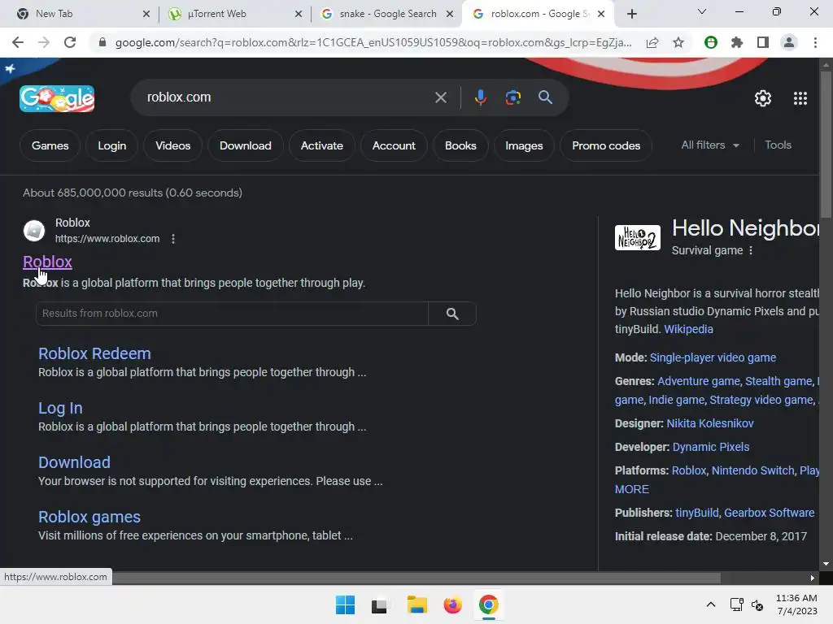Open a new browser tab with plus

pyautogui.click(x=631, y=14)
